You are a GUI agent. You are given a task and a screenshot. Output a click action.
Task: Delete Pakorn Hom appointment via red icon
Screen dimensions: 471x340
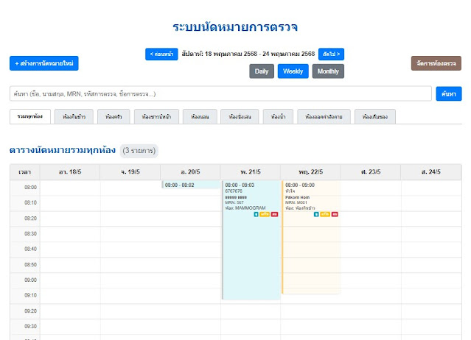(335, 214)
